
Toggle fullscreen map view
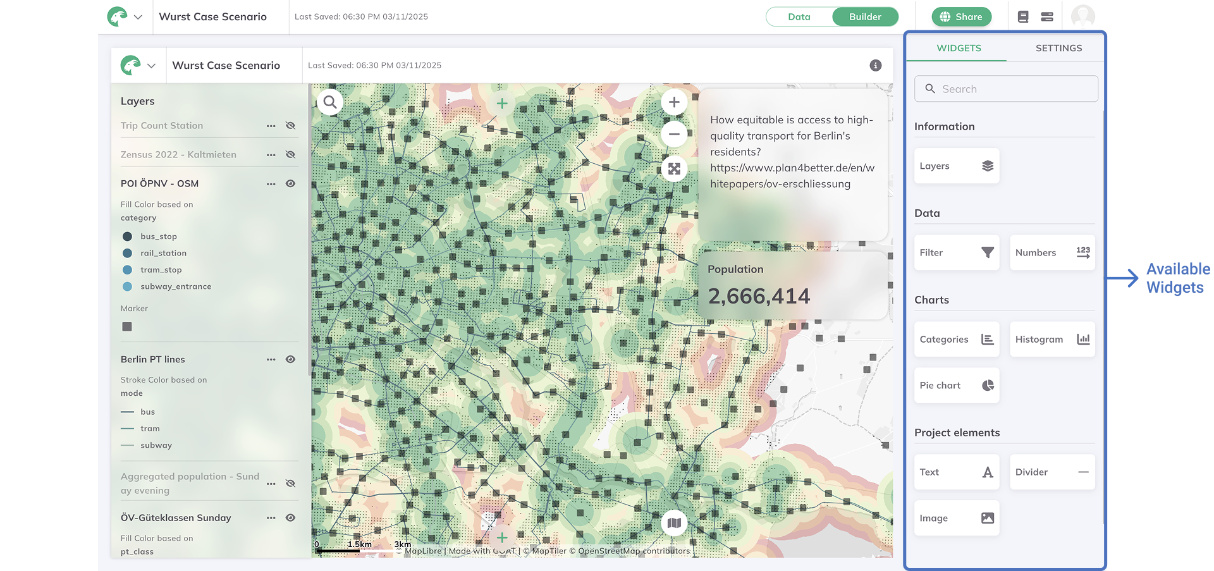point(674,169)
